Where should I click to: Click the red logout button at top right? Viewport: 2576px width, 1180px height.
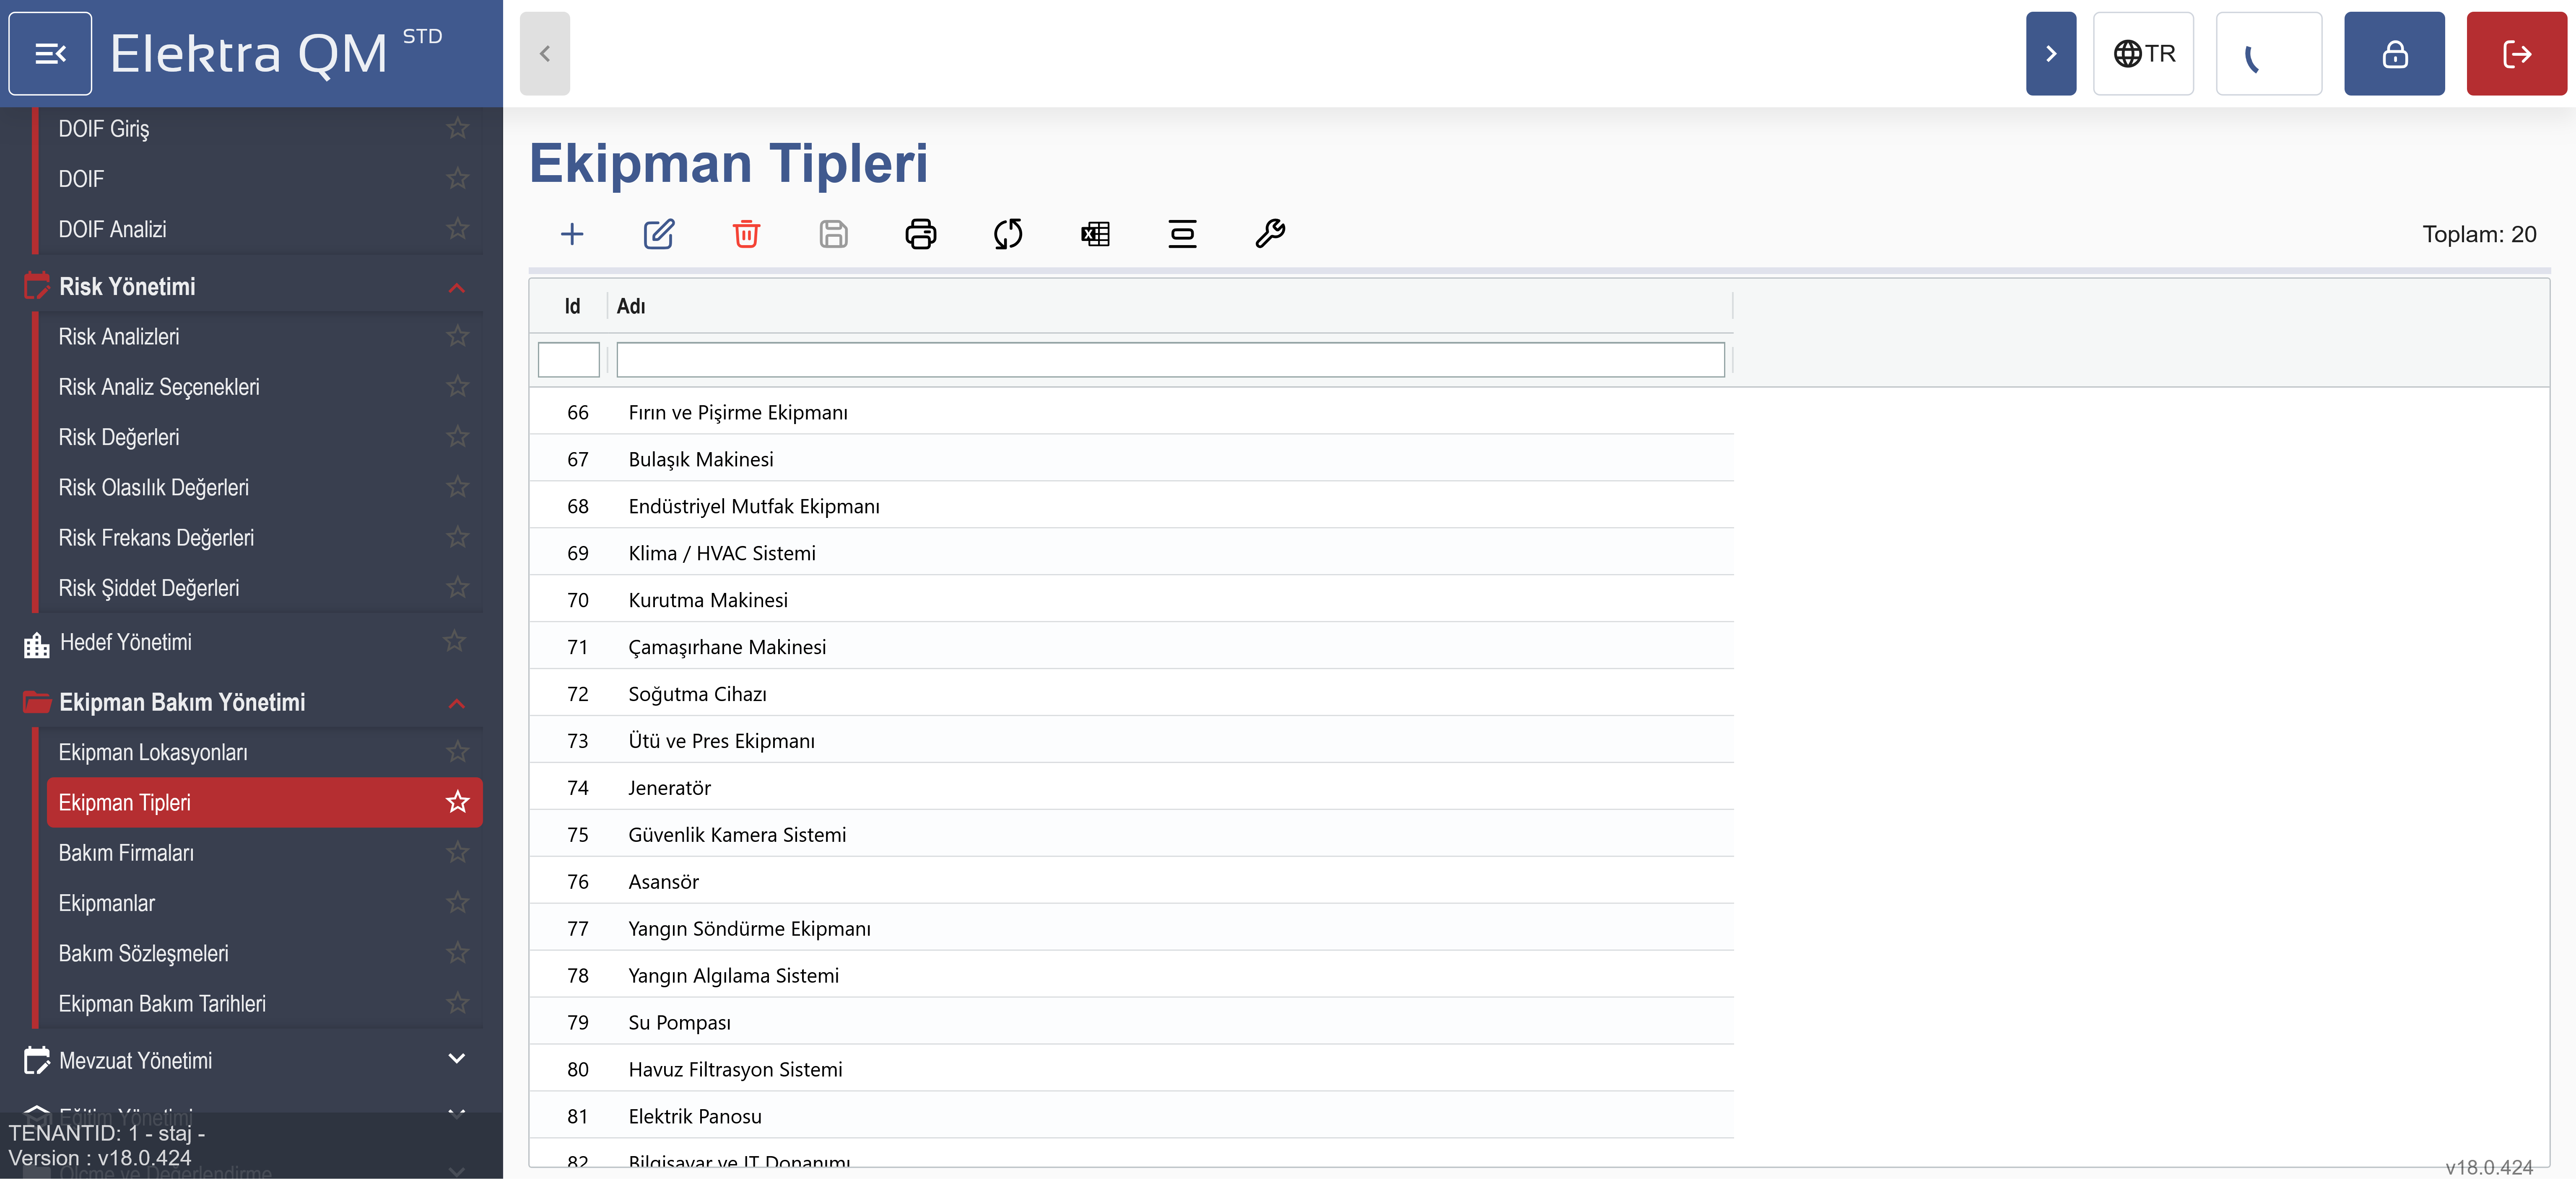tap(2516, 54)
